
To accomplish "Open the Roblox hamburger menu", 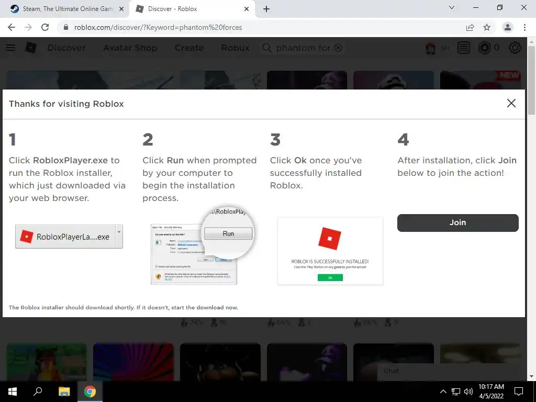I will point(10,48).
